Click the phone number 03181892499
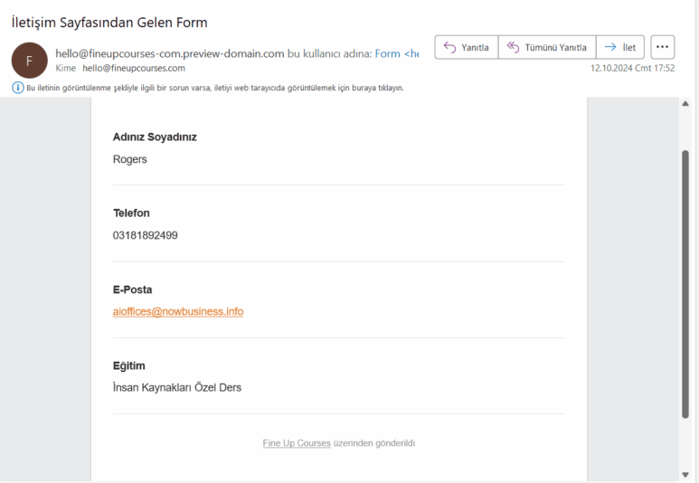The height and width of the screenshot is (483, 699). (146, 235)
